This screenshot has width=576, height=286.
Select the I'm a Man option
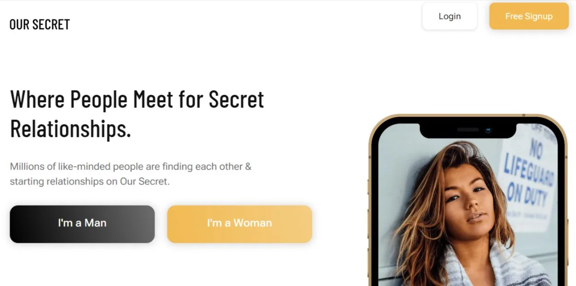82,224
